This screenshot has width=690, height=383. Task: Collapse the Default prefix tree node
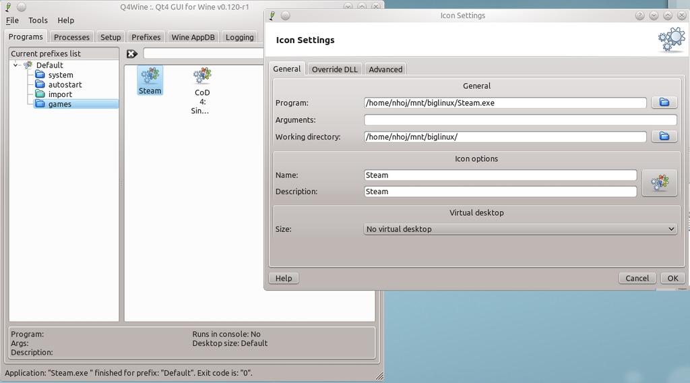tap(16, 65)
